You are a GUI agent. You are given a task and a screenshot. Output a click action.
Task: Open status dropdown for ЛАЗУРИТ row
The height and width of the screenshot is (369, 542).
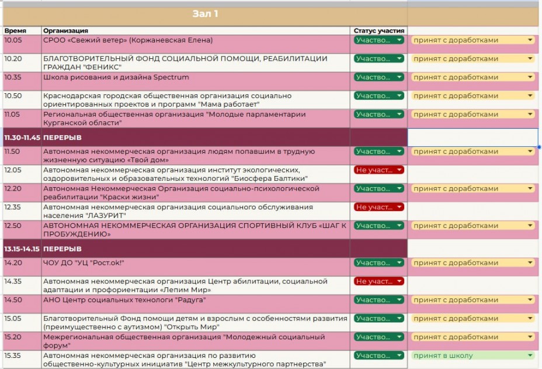click(399, 207)
